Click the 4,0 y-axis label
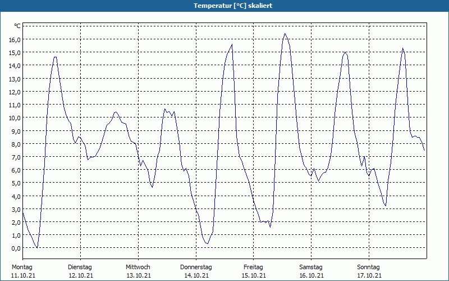Viewport: 449px width, 281px height. [17, 196]
